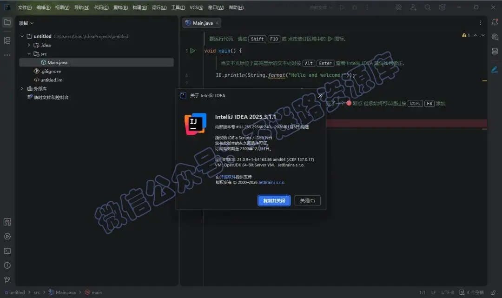Click the 1:1 caret position in status bar
Image resolution: width=502 pixels, height=298 pixels.
point(422,292)
